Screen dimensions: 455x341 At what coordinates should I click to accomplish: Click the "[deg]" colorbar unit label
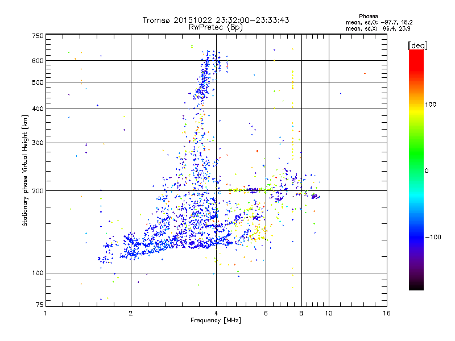pos(417,45)
